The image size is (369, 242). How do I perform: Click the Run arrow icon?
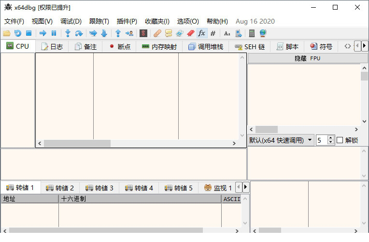[x=43, y=33]
